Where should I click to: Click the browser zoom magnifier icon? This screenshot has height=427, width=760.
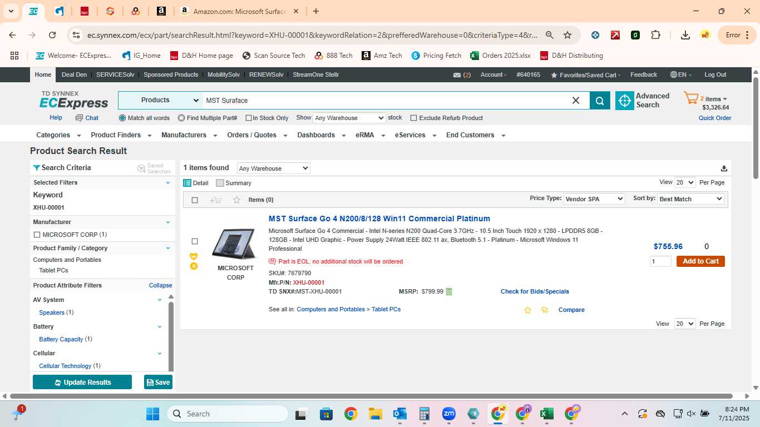(x=550, y=35)
